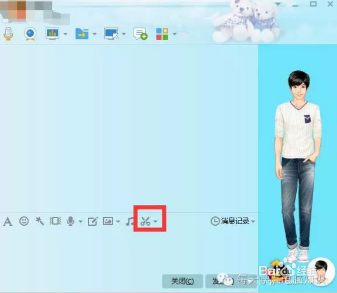Maximize the chat window
337x293 pixels.
(x=313, y=4)
